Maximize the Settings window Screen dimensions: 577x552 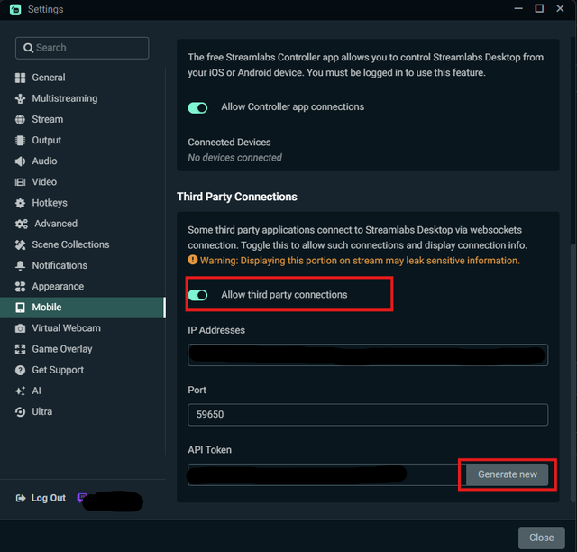(539, 8)
